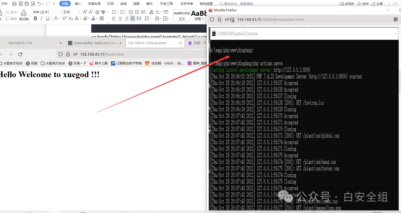The width and height of the screenshot is (401, 213).
Task: Switch to Vulnerability: Reflected Cross browser tab
Action: pos(95,43)
